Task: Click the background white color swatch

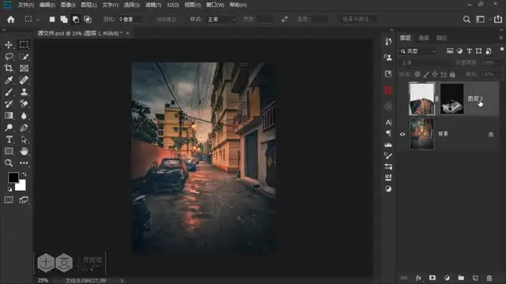Action: 21,186
